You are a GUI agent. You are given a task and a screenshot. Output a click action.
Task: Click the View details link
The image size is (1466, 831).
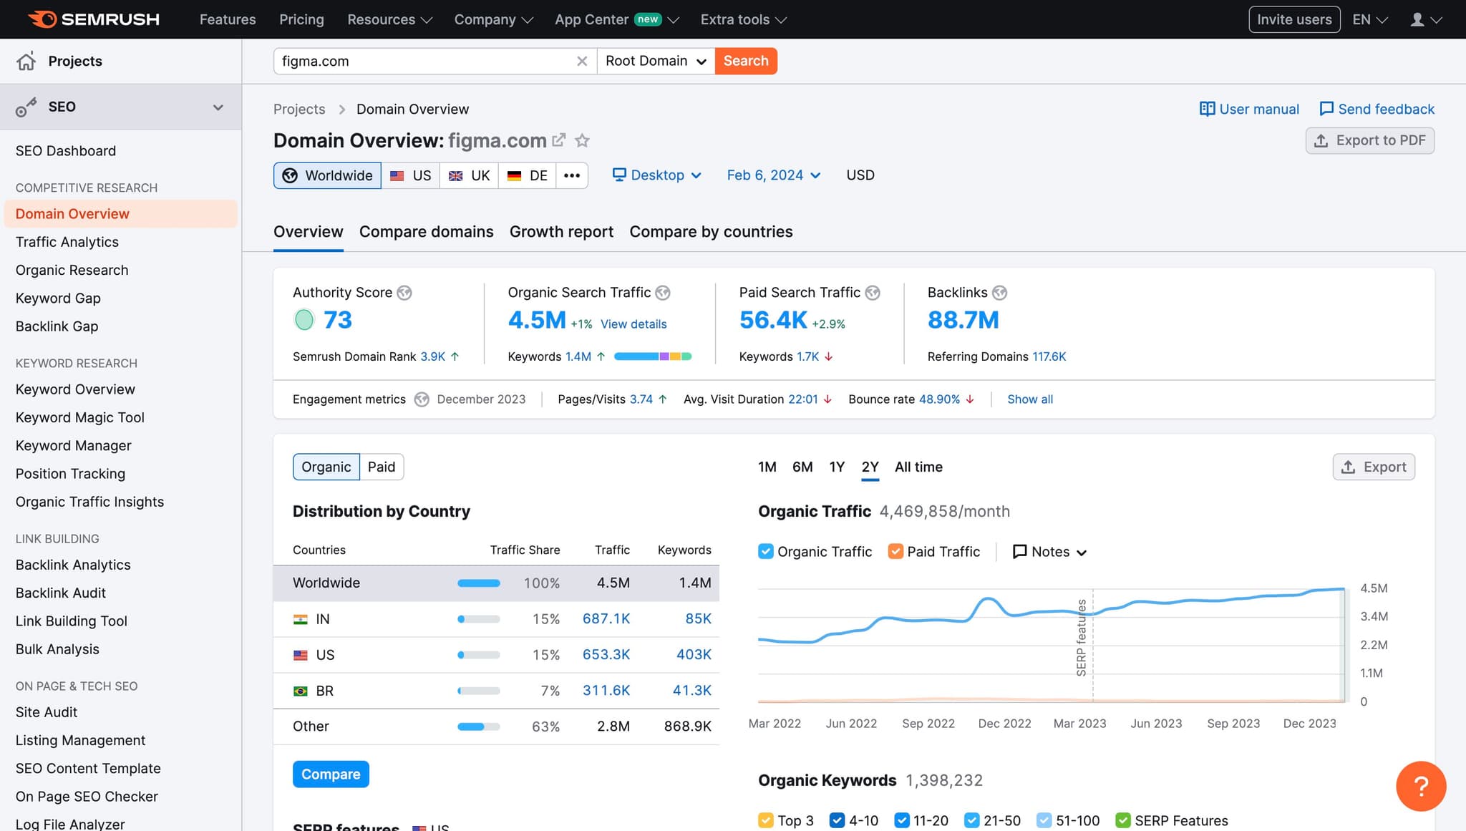click(x=634, y=324)
